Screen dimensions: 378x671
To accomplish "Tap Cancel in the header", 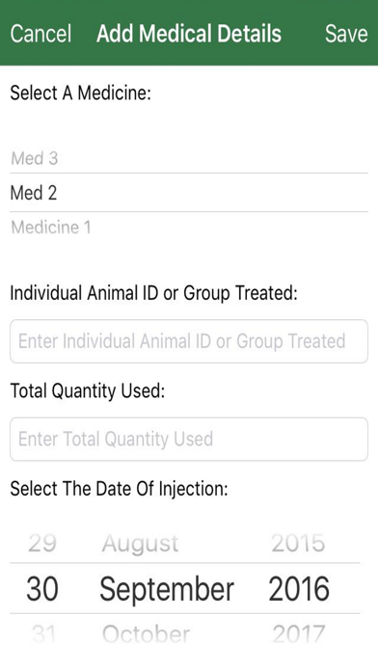I will [x=40, y=34].
